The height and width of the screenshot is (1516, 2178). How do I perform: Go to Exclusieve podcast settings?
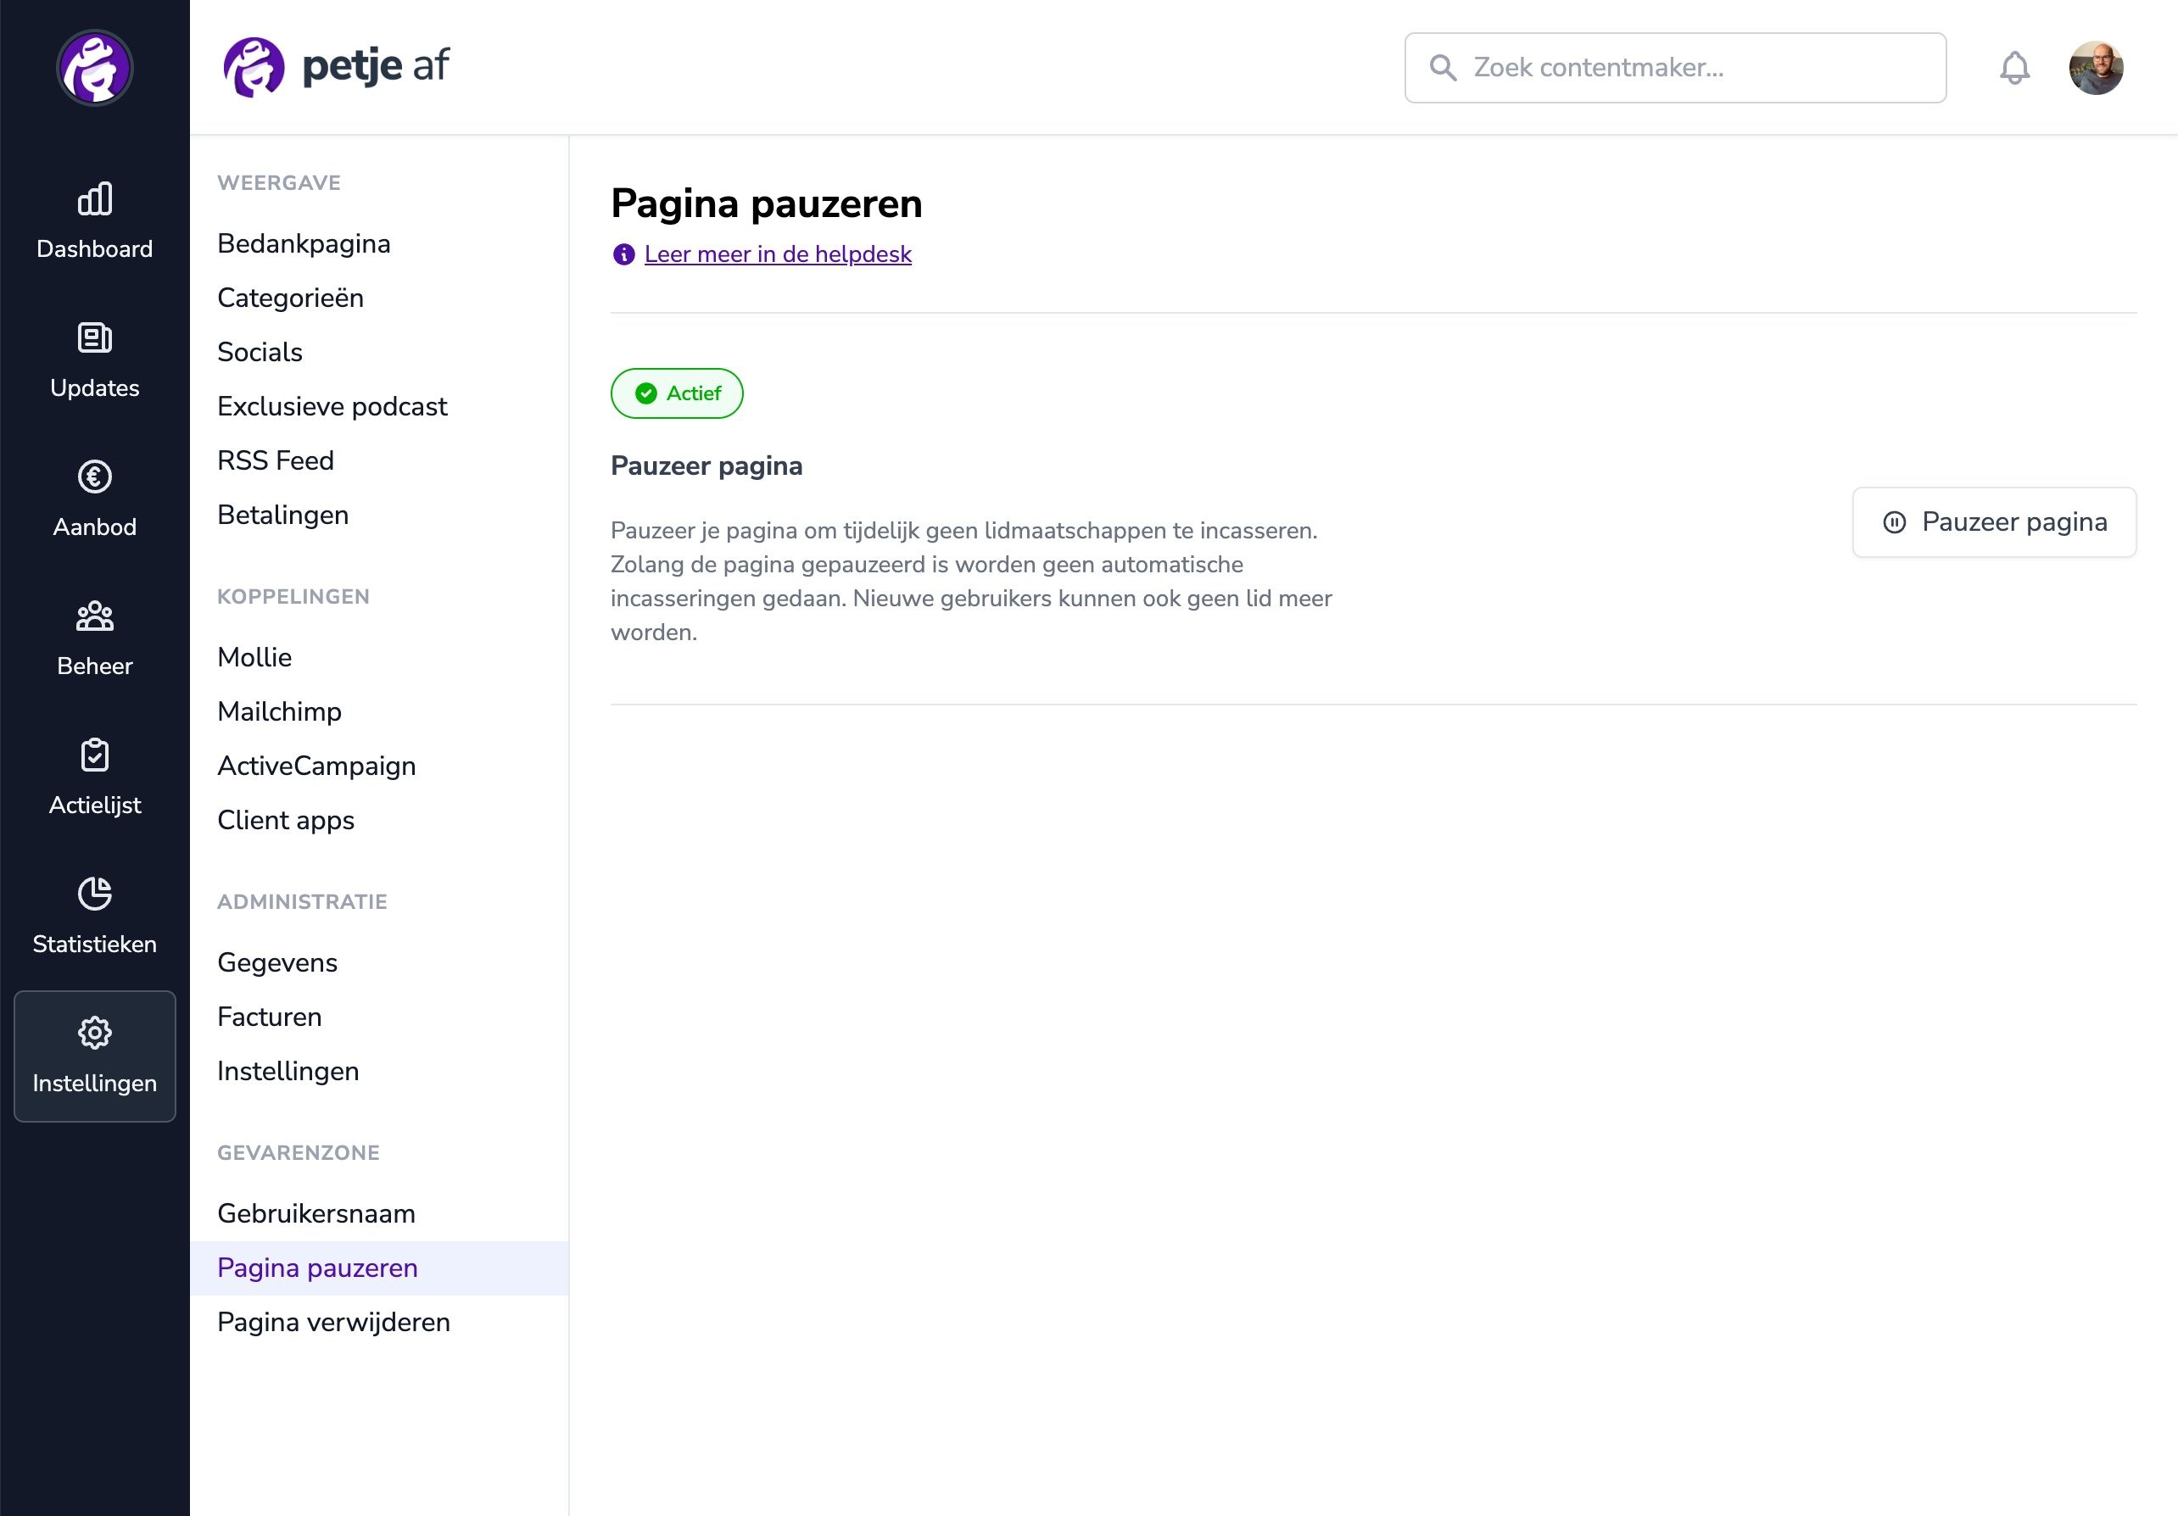click(332, 406)
